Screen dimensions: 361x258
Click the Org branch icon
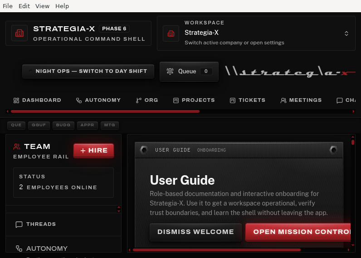(139, 100)
